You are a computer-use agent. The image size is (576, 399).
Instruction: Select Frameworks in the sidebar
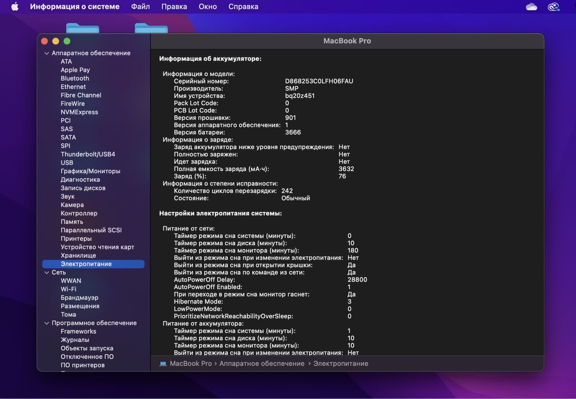click(78, 332)
